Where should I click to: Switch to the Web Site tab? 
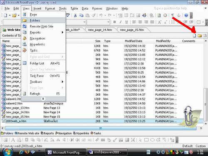click(x=12, y=30)
